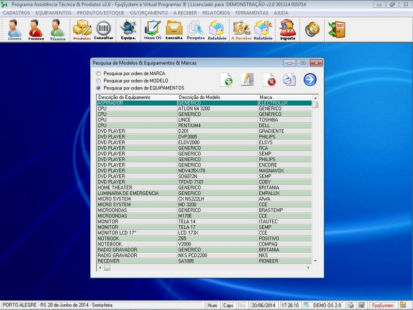Click the vertical scrollbar thumb
Viewport: 413px width, 310px height.
315,105
